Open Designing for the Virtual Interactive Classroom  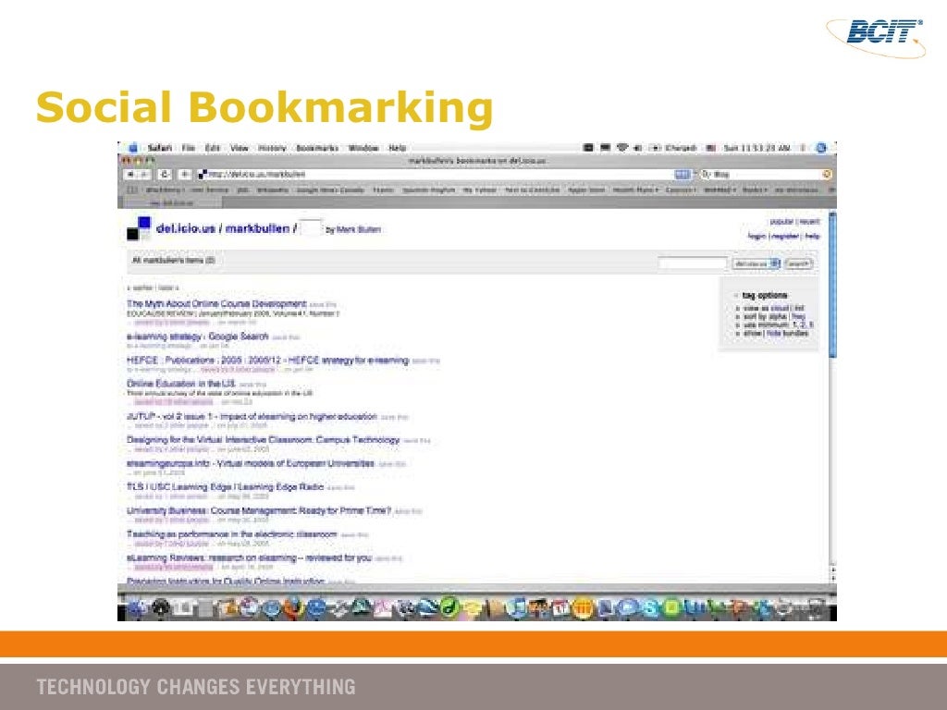[264, 439]
